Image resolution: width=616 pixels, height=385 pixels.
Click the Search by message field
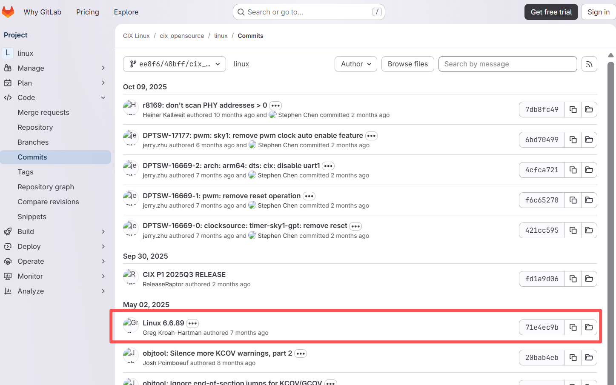[507, 64]
